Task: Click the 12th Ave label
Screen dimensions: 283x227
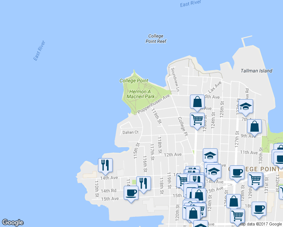Action: pos(173,155)
